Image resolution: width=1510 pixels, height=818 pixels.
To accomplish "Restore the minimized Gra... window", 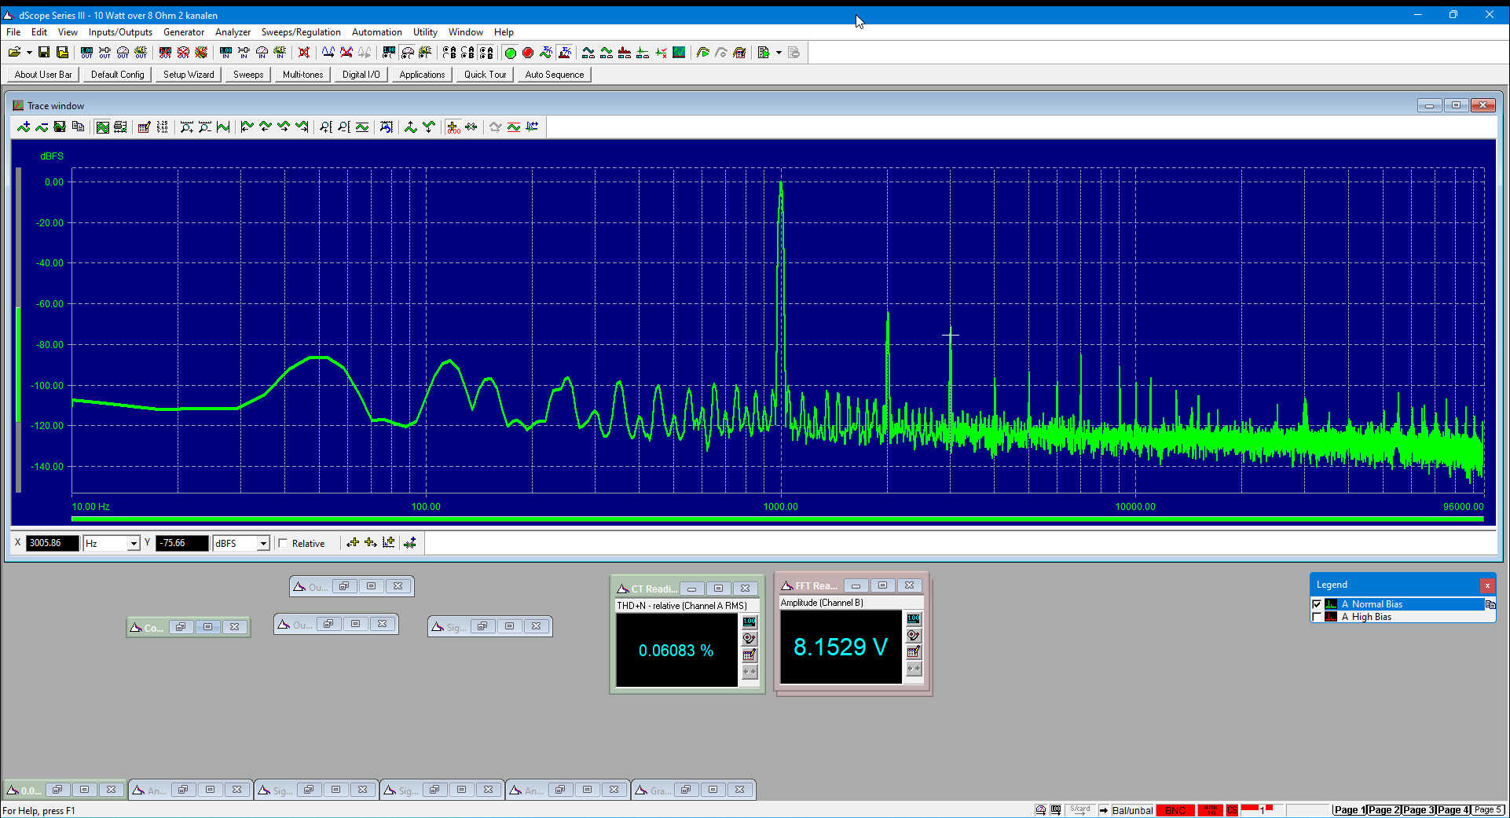I will click(686, 790).
